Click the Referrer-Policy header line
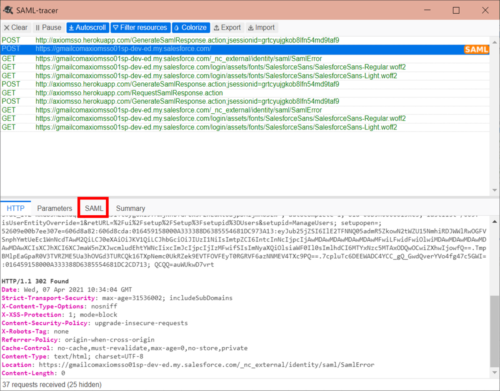Image resolution: width=500 pixels, height=391 pixels. pos(78,339)
